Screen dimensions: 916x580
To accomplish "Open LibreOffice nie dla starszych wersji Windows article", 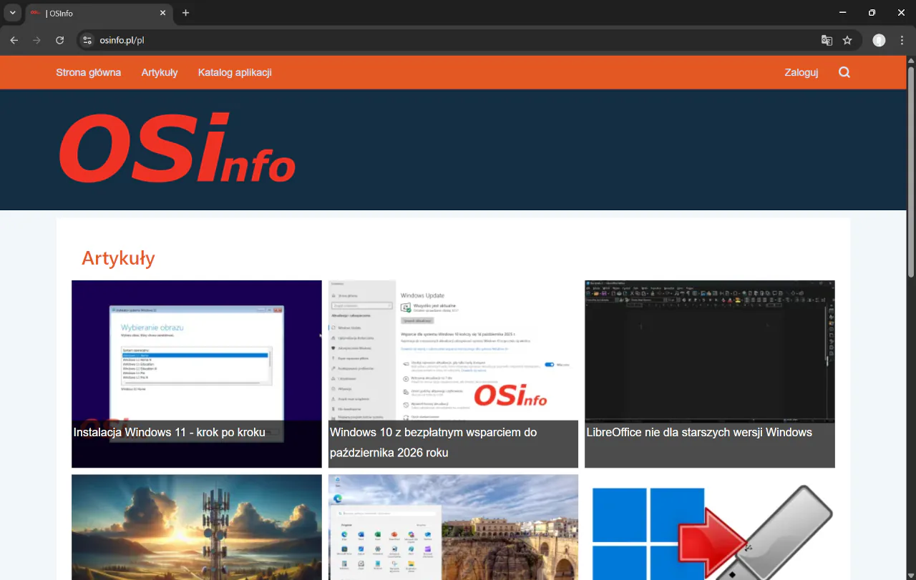I will pyautogui.click(x=699, y=432).
